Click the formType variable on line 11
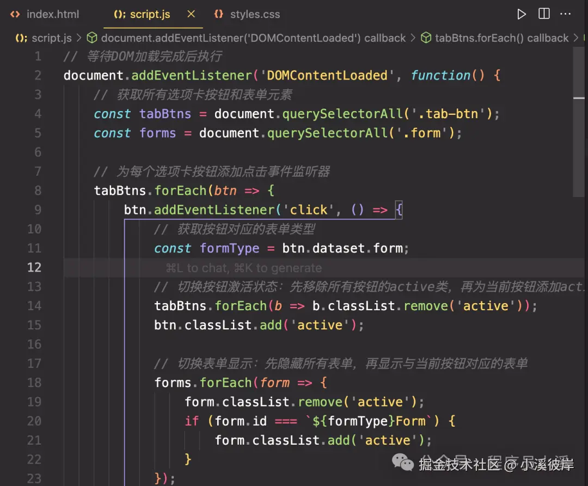 [229, 248]
